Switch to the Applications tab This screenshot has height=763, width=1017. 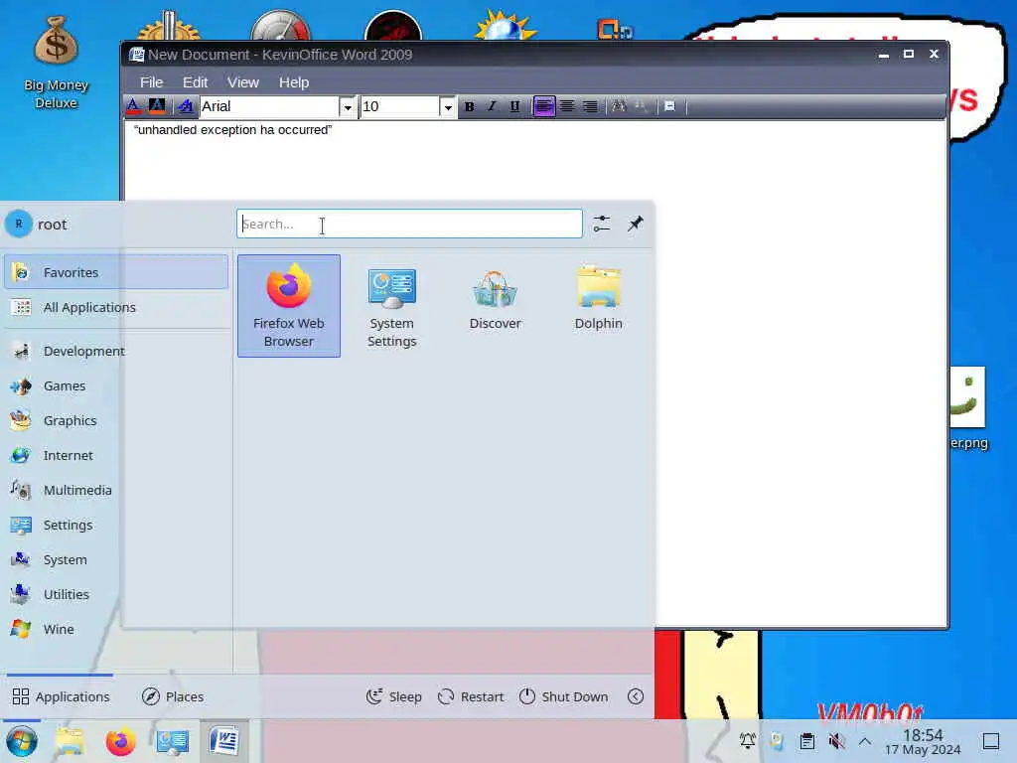coord(61,696)
